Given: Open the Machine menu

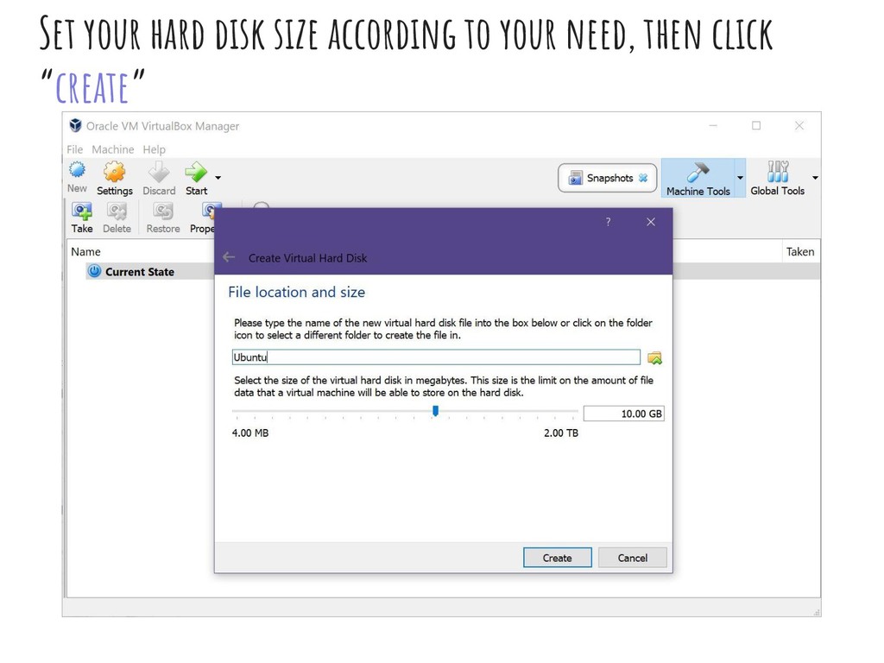Looking at the screenshot, I should point(113,149).
